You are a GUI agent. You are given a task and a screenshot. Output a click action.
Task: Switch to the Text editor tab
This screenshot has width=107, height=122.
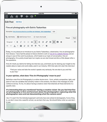point(74,38)
